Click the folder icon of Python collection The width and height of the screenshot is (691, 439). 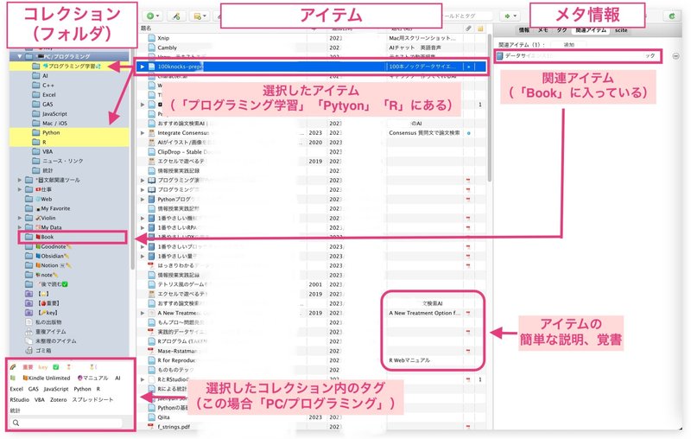[x=35, y=133]
